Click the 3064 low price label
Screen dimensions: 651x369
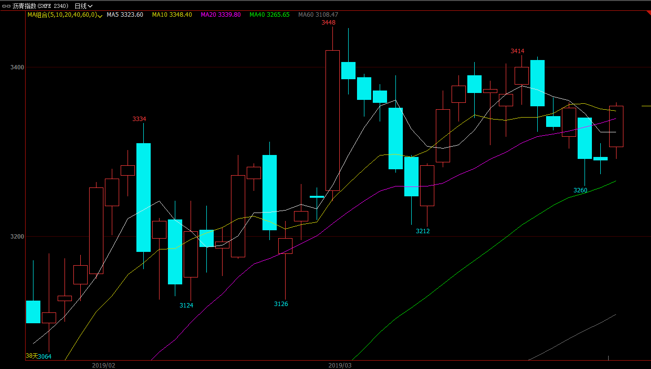[45, 356]
